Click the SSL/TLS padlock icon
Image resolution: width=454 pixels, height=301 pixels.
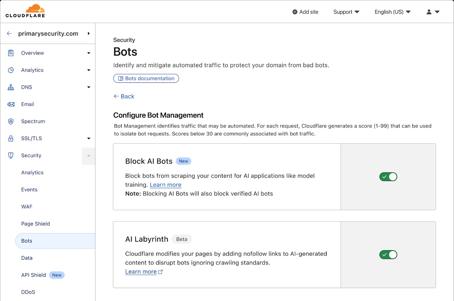click(11, 138)
